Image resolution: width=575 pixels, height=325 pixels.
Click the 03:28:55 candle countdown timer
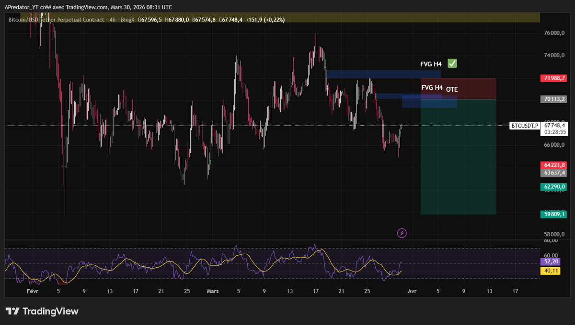(554, 132)
